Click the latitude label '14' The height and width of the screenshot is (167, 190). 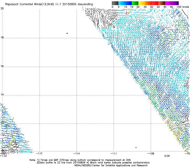2,95
